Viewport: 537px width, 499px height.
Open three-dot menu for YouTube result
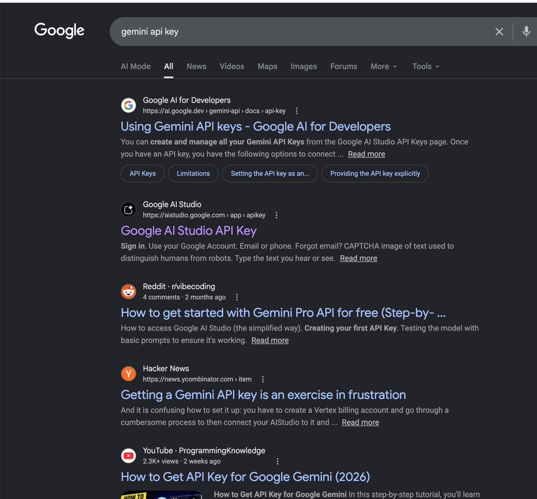pos(277,461)
